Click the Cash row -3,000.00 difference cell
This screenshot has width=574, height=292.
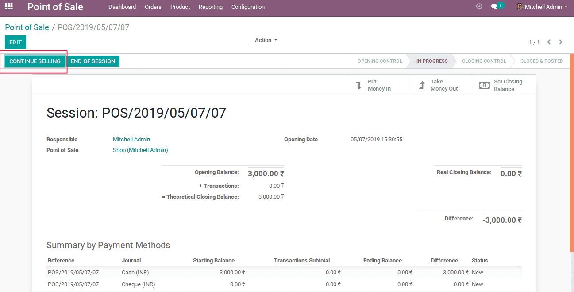pyautogui.click(x=455, y=273)
